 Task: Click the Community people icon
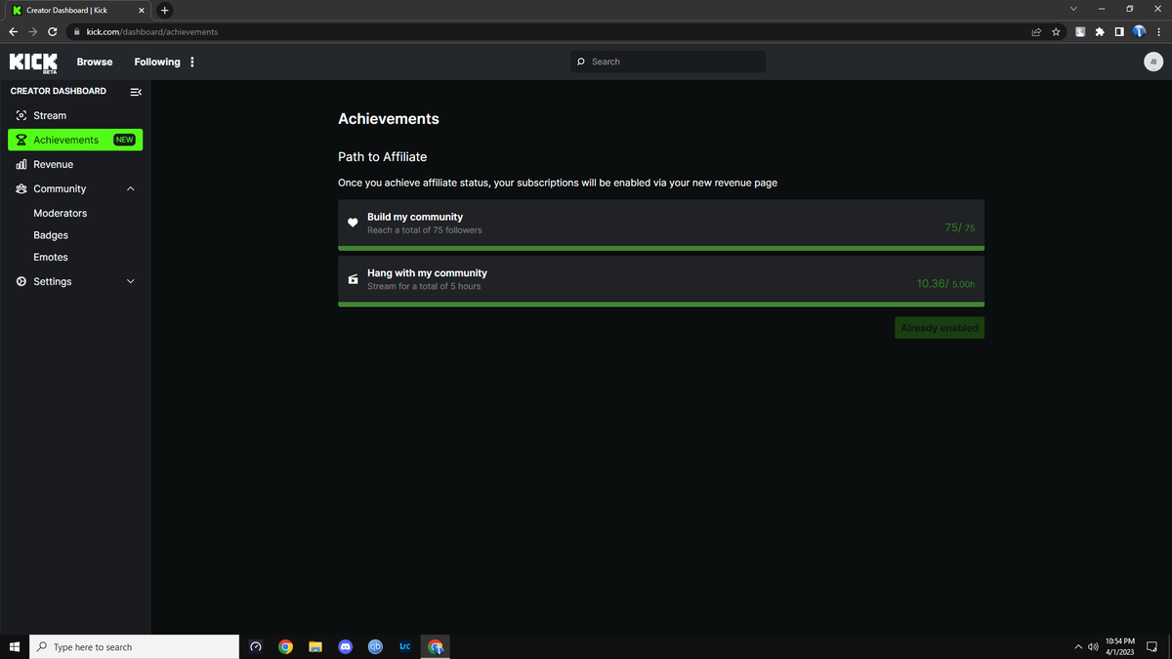[x=21, y=189]
